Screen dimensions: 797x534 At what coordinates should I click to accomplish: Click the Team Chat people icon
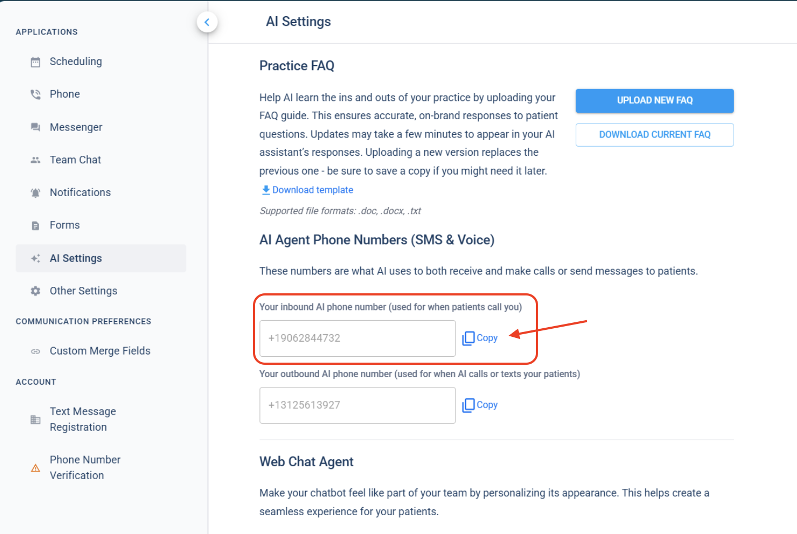point(35,160)
